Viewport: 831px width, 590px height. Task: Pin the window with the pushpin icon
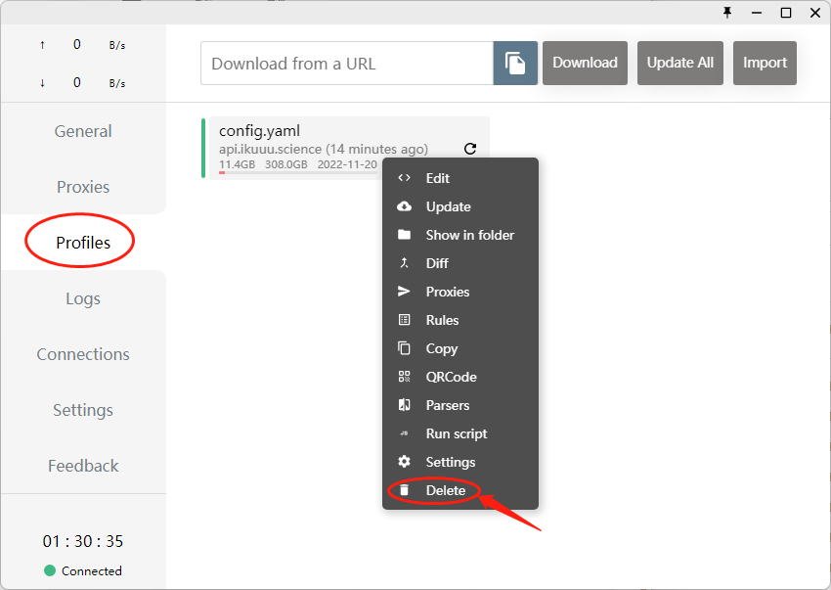[727, 13]
